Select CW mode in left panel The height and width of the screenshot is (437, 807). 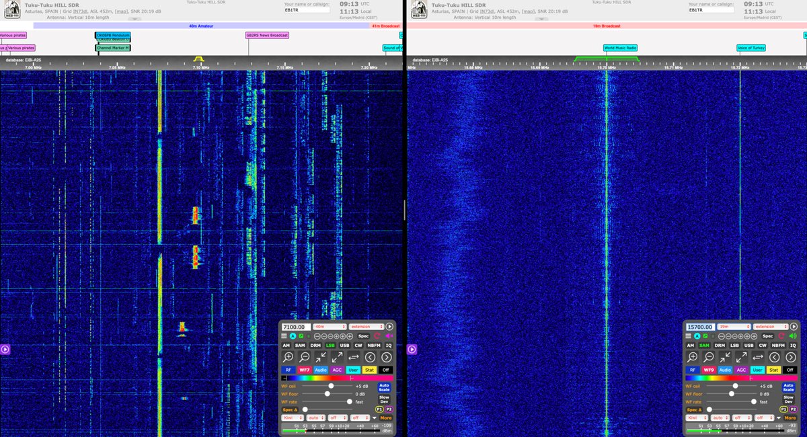coord(358,346)
